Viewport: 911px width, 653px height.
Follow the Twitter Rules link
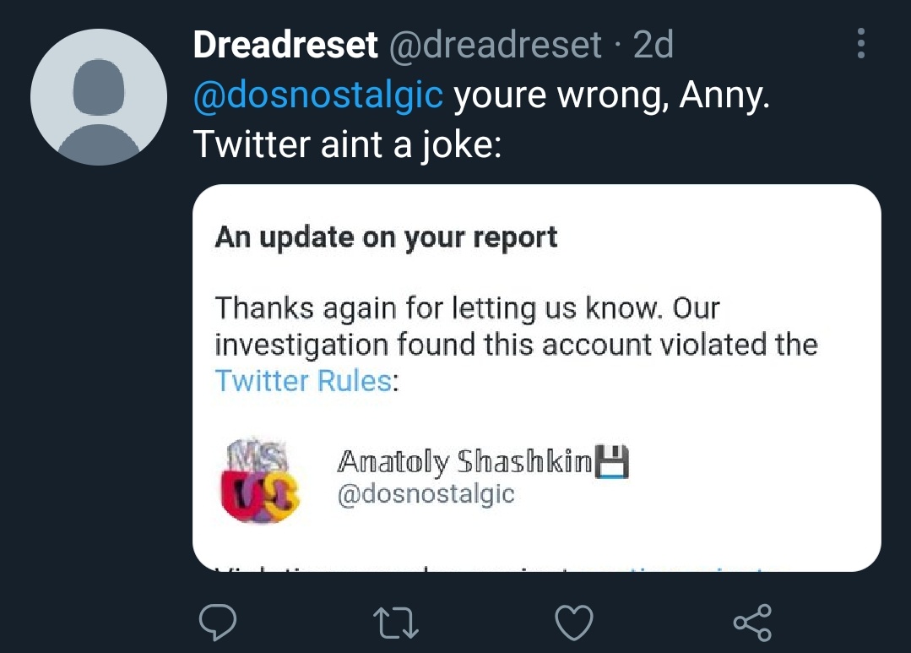click(x=303, y=381)
